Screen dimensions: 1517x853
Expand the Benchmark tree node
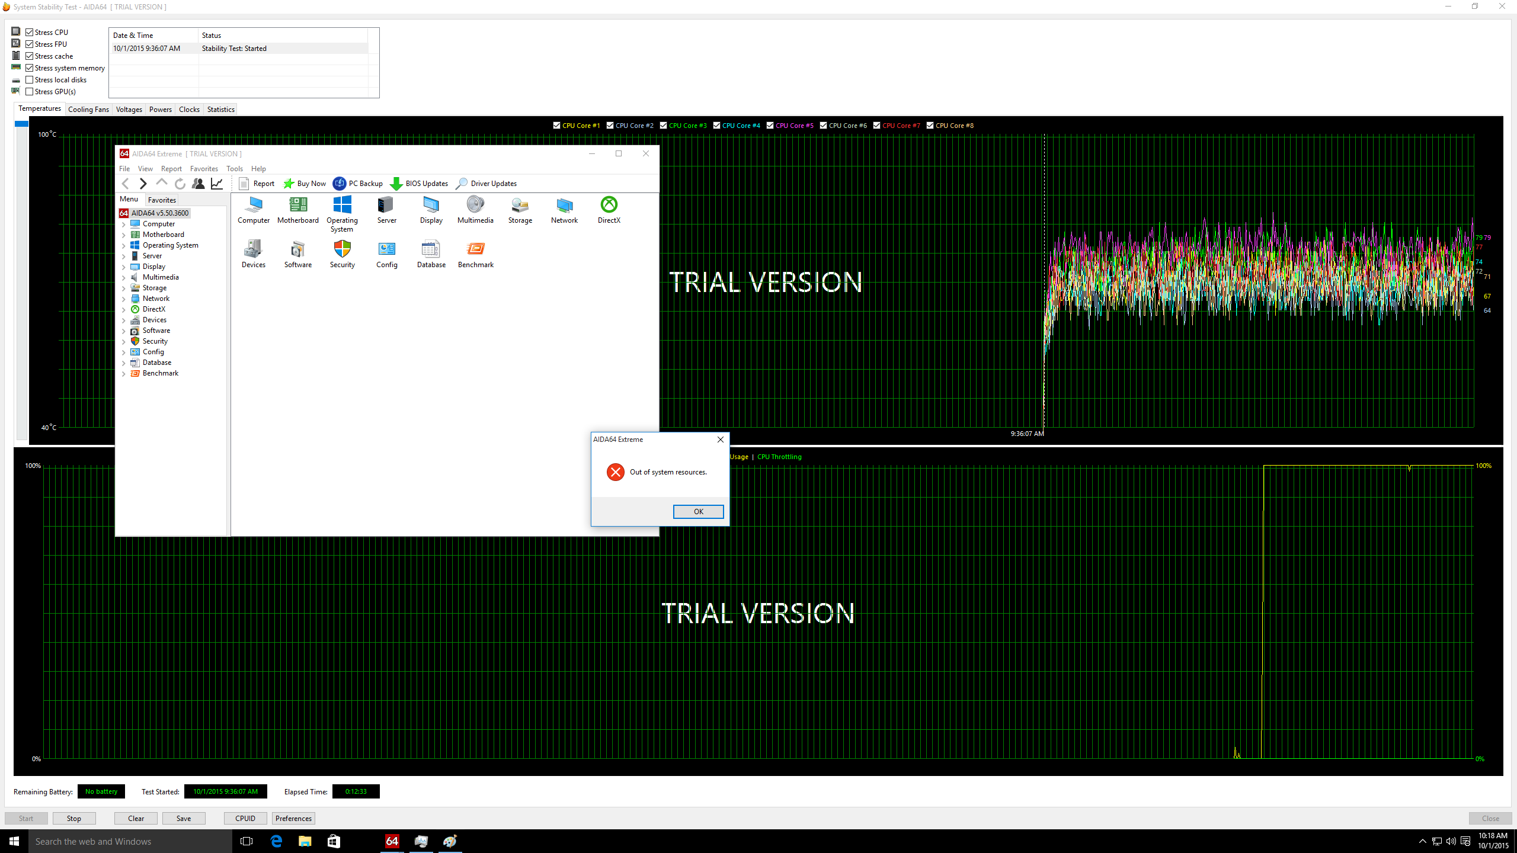[x=124, y=374]
